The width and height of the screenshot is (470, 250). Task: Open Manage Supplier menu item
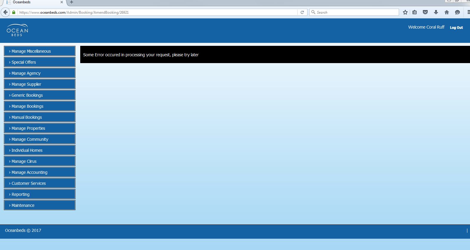pos(40,84)
